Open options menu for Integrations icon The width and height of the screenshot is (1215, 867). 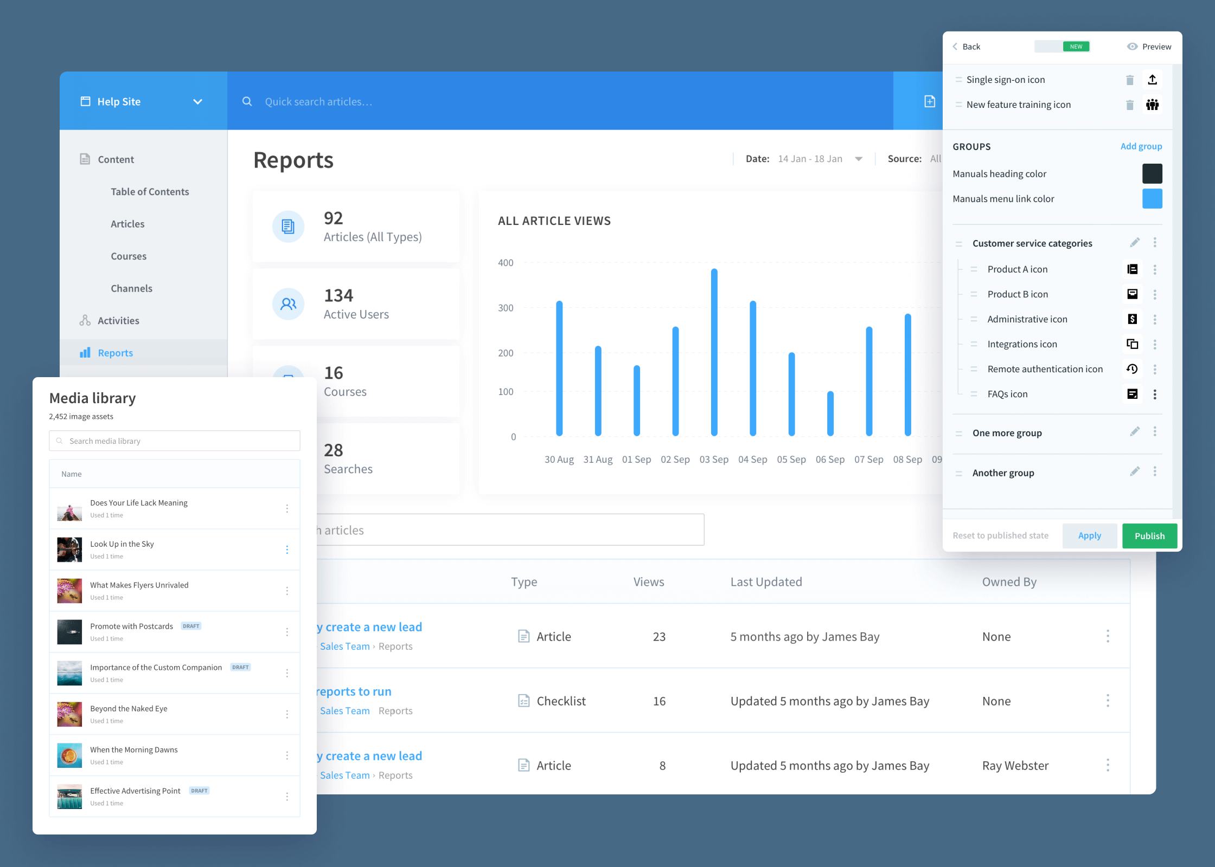tap(1155, 344)
